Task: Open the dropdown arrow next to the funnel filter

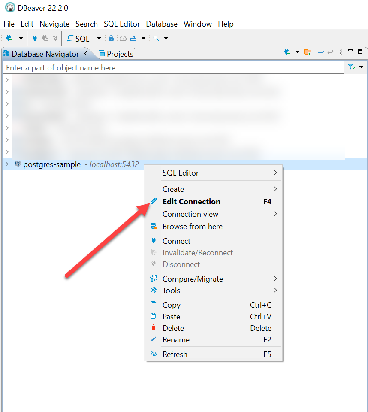Action: (x=362, y=67)
